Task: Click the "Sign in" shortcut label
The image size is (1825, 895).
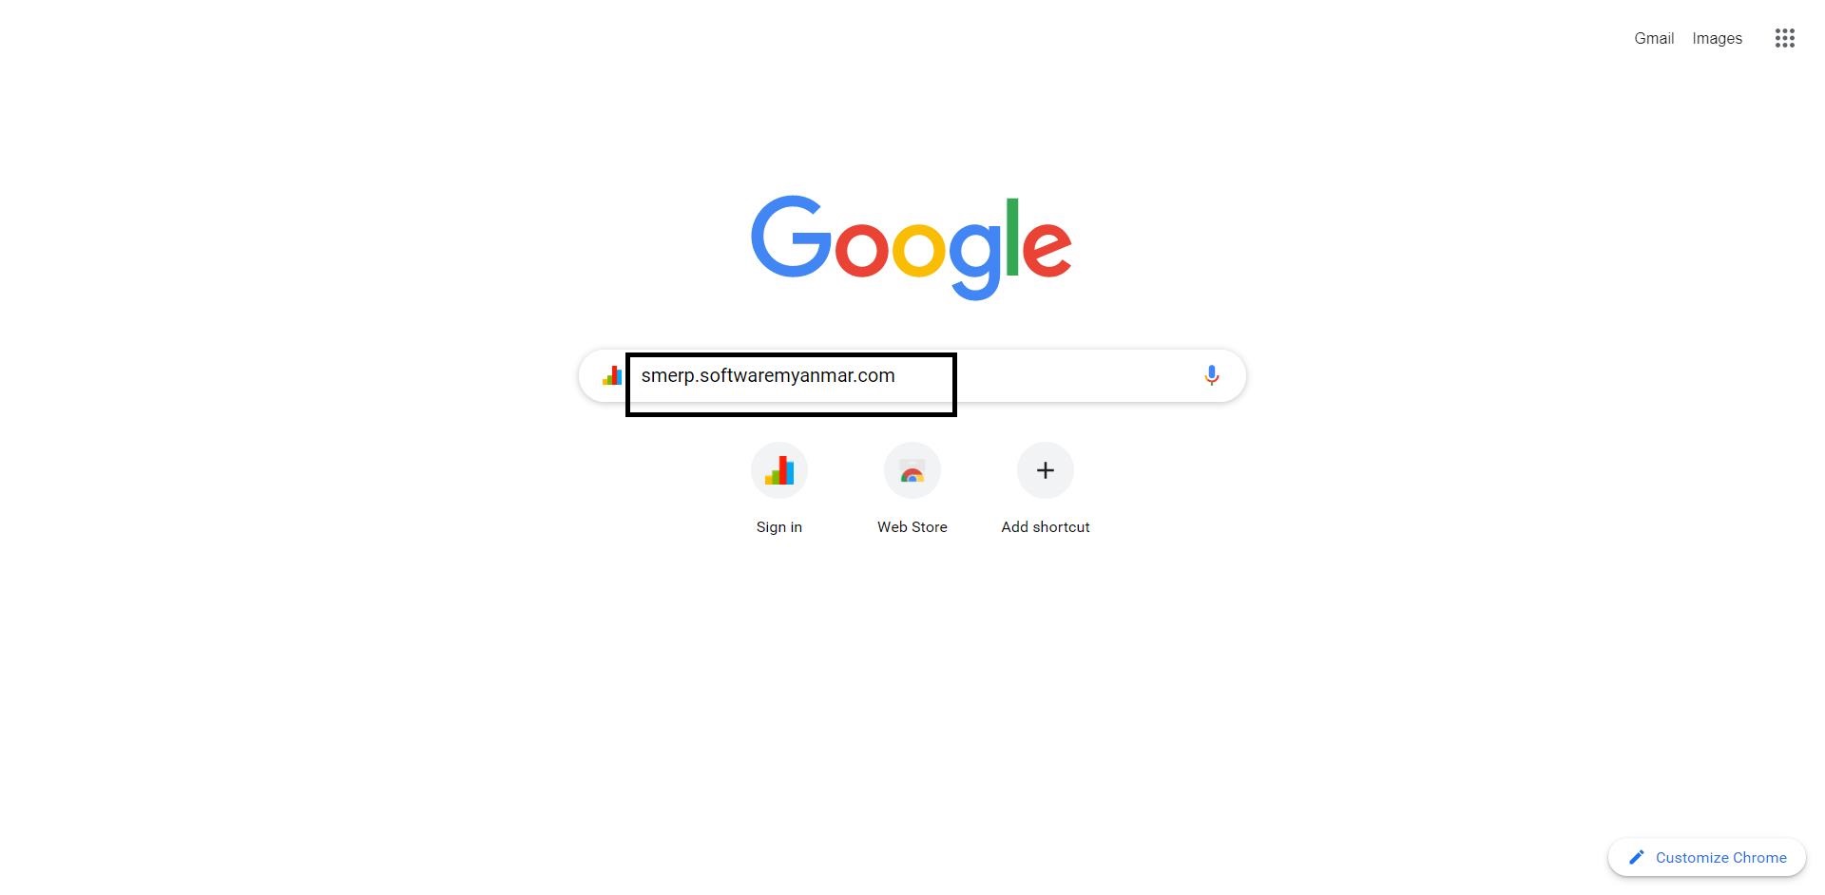Action: pyautogui.click(x=779, y=526)
